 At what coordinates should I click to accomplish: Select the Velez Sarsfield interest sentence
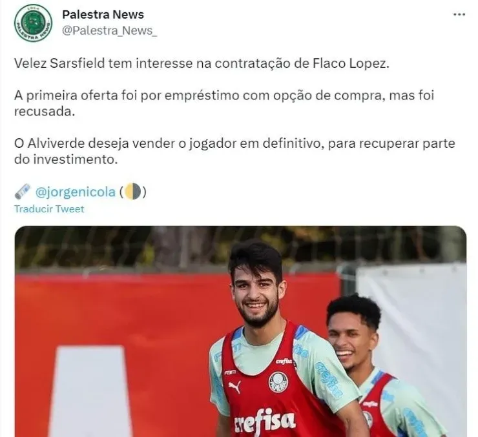(202, 63)
